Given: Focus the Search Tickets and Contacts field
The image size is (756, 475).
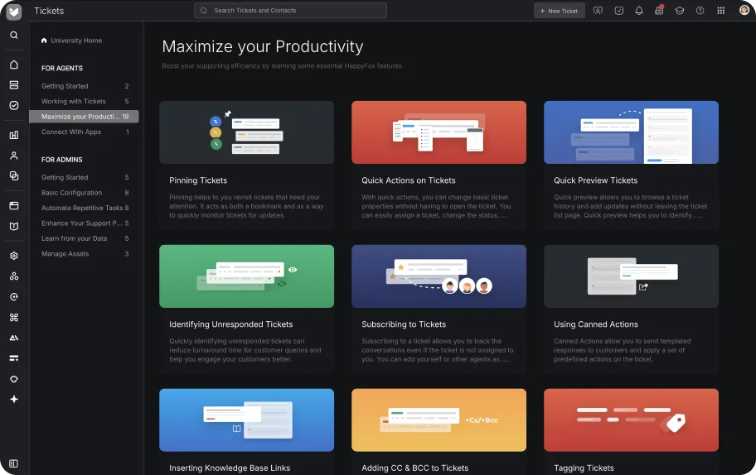Looking at the screenshot, I should coord(290,11).
